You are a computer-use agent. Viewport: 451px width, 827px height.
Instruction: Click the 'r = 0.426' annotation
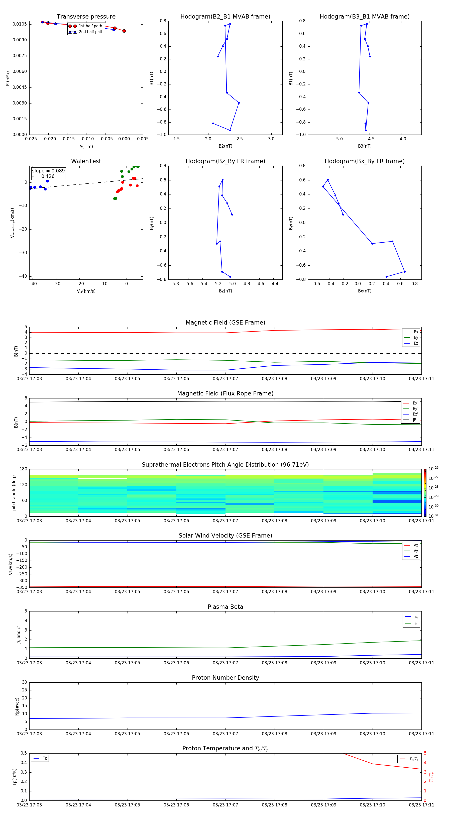43,176
